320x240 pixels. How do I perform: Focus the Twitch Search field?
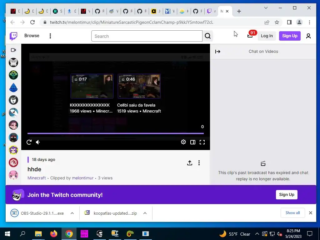[147, 36]
